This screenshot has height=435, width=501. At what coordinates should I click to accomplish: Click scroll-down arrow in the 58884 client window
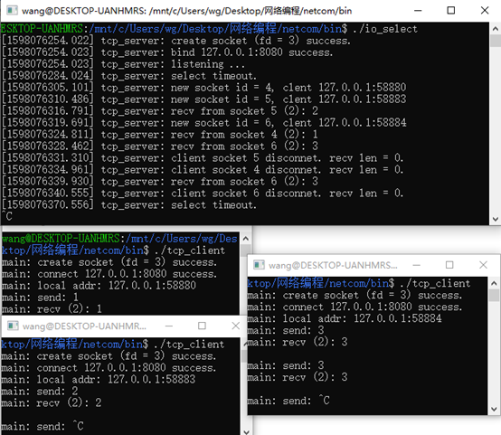pyautogui.click(x=494, y=409)
